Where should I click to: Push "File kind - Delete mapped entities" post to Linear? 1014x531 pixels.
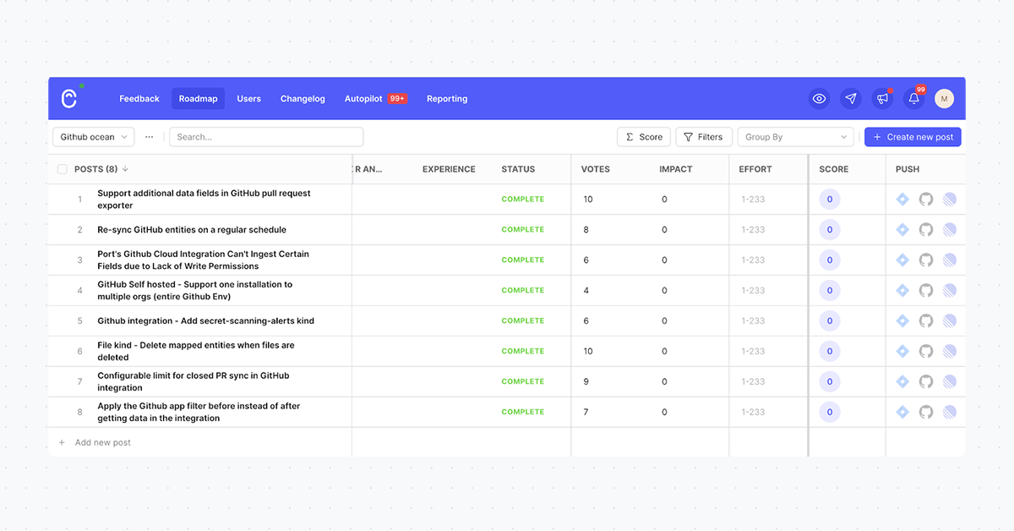tap(950, 352)
